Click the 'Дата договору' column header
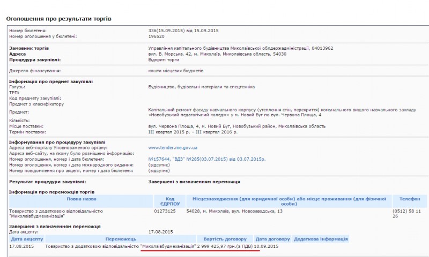This screenshot has width=429, height=257. pos(272,239)
